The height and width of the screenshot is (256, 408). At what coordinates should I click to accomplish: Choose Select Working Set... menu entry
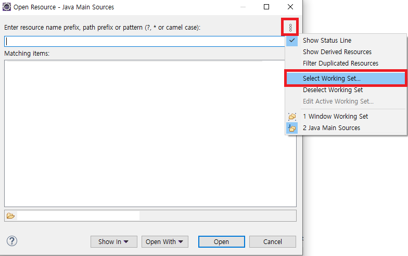(x=346, y=78)
